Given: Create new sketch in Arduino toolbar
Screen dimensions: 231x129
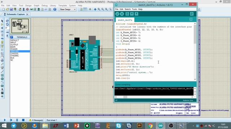Looking at the screenshot, I should tap(127, 14).
